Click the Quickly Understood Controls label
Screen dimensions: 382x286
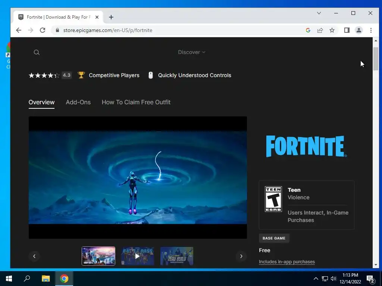(195, 75)
